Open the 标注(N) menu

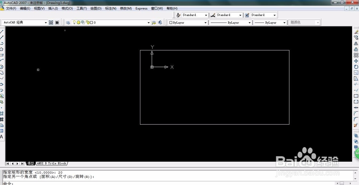click(x=111, y=9)
